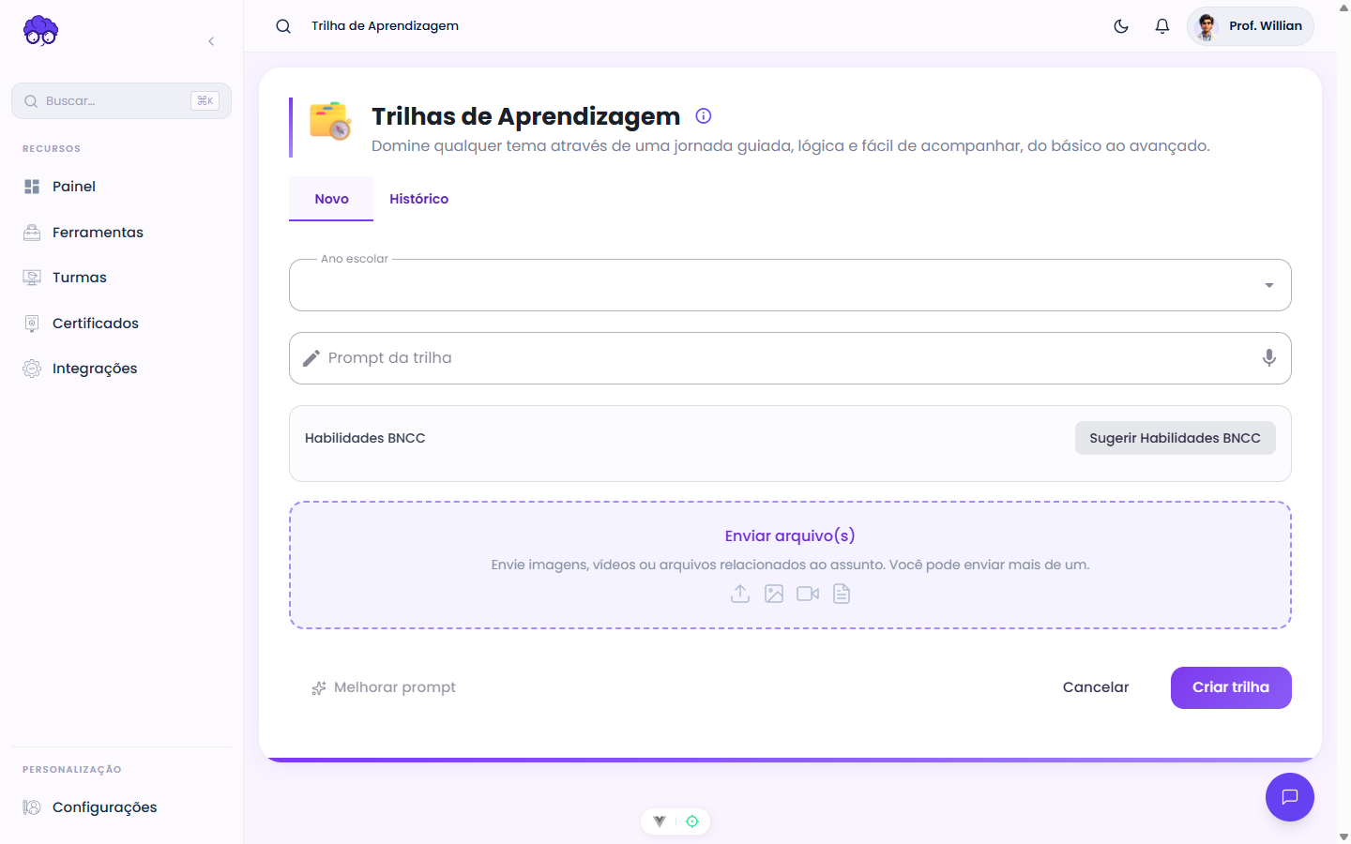Open the Prof. Willian profile menu
1351x844 pixels.
click(1251, 26)
